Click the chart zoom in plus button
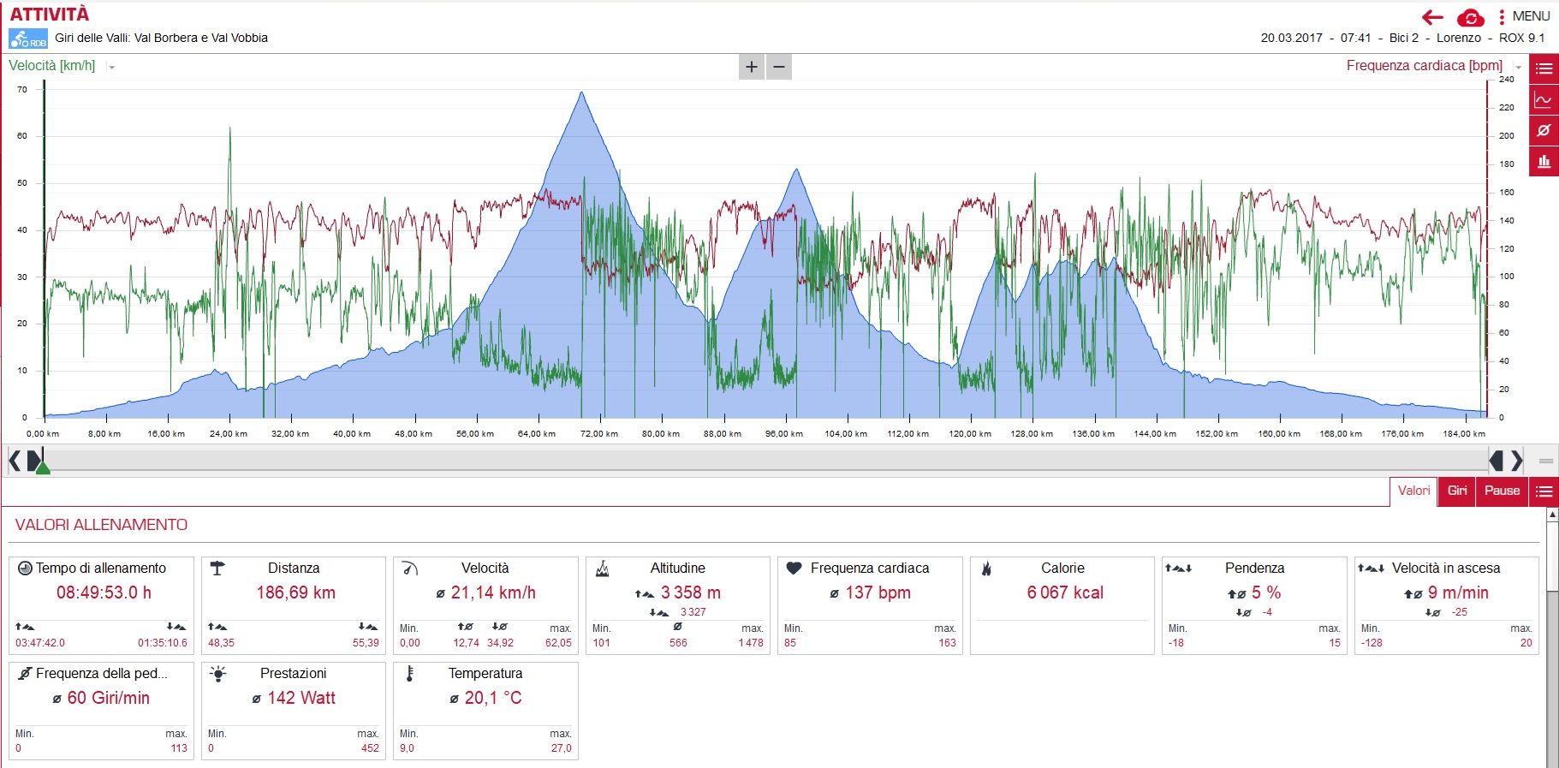Viewport: 1559px width, 768px height. coord(752,67)
